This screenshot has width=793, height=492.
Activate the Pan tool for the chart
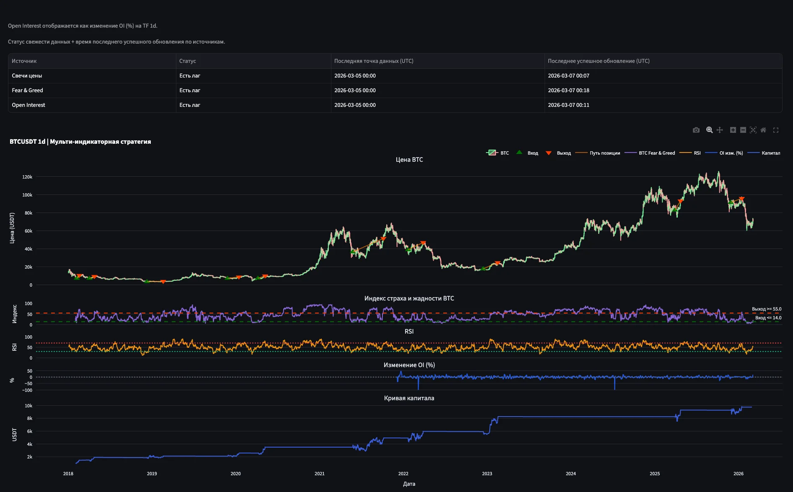click(x=720, y=130)
